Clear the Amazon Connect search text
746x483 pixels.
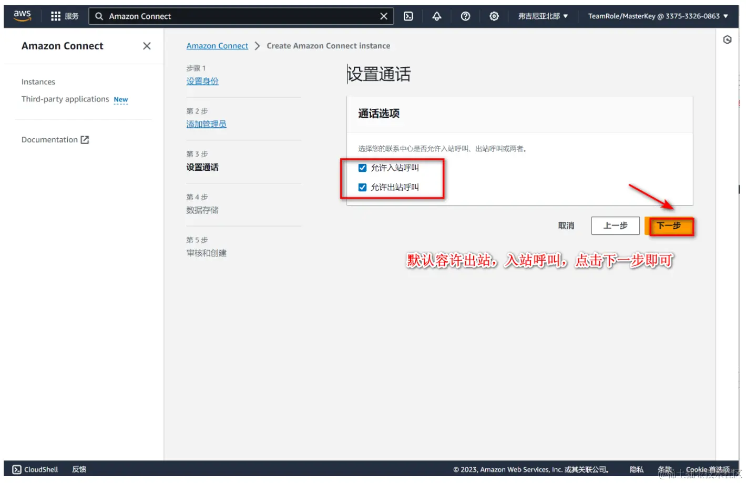click(384, 16)
